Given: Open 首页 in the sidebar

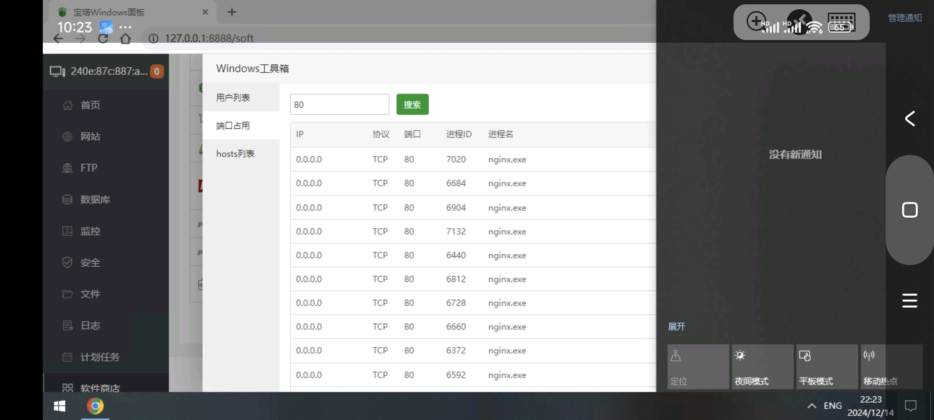Looking at the screenshot, I should 90,105.
